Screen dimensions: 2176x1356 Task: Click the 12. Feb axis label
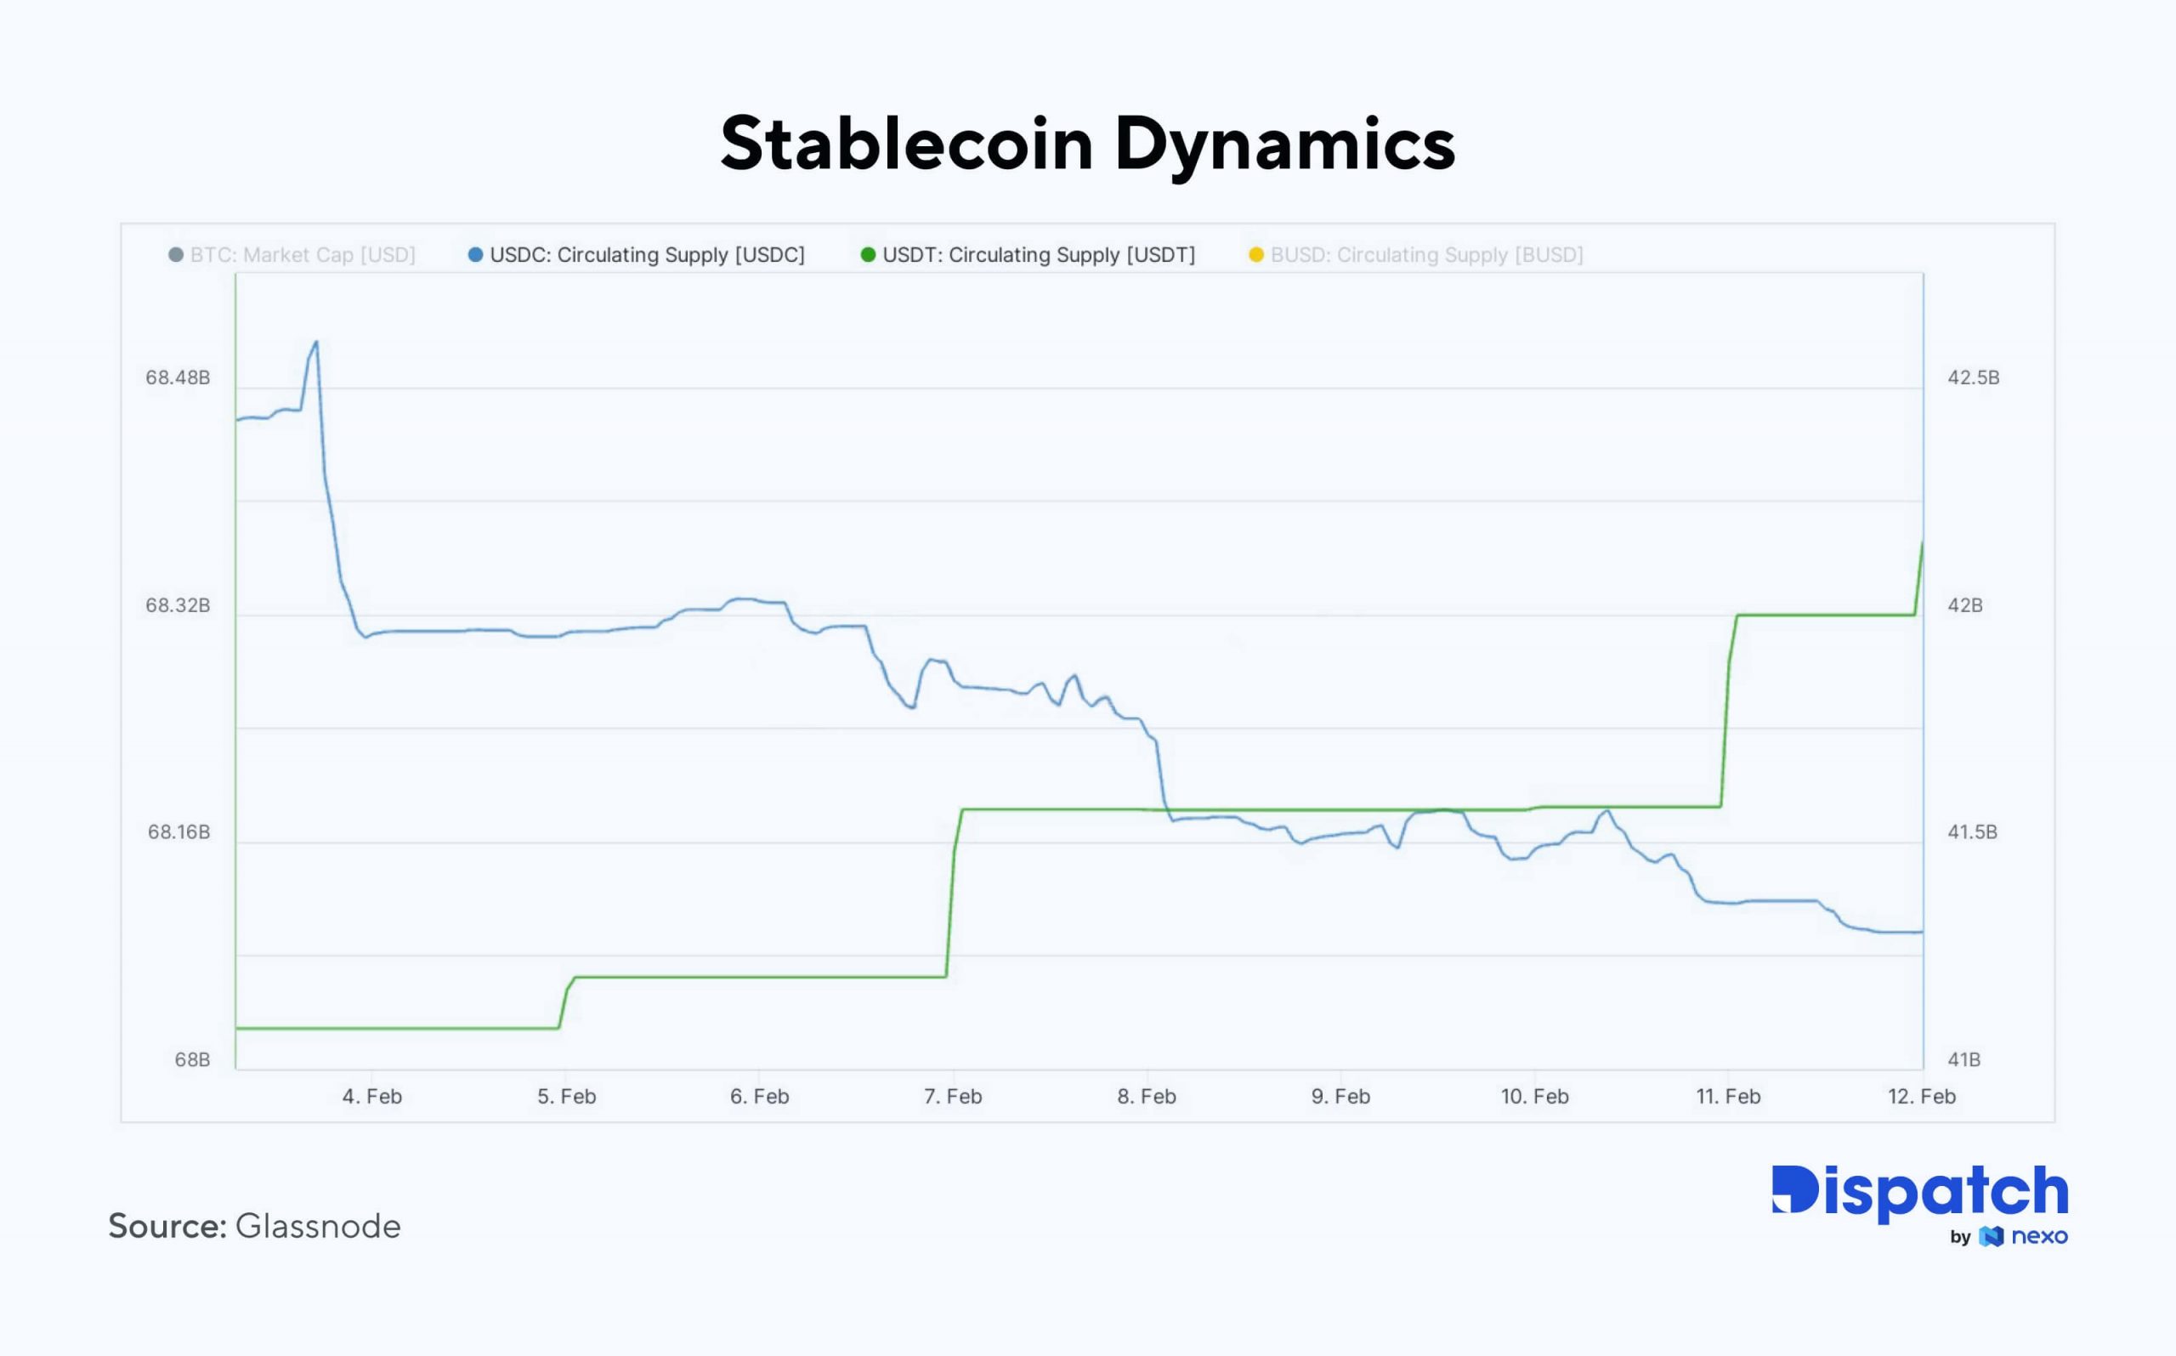[x=1921, y=1096]
